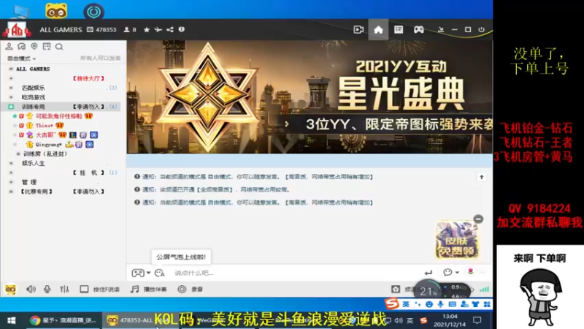The image size is (584, 329).
Task: Click the network signal bars icon
Action: tap(485, 289)
